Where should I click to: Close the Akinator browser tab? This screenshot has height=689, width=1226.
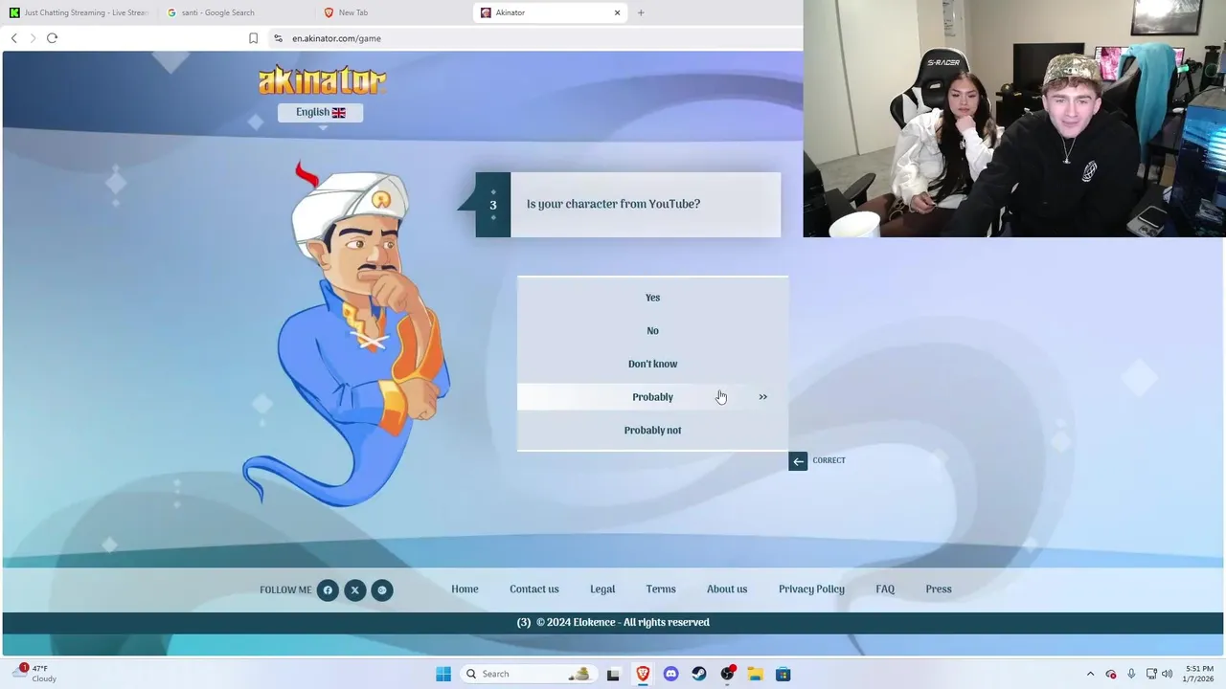[618, 12]
